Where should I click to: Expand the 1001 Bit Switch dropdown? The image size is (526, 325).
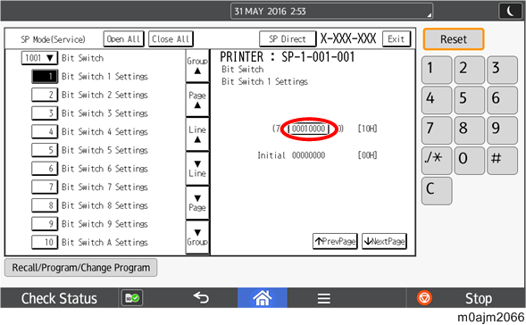click(39, 58)
